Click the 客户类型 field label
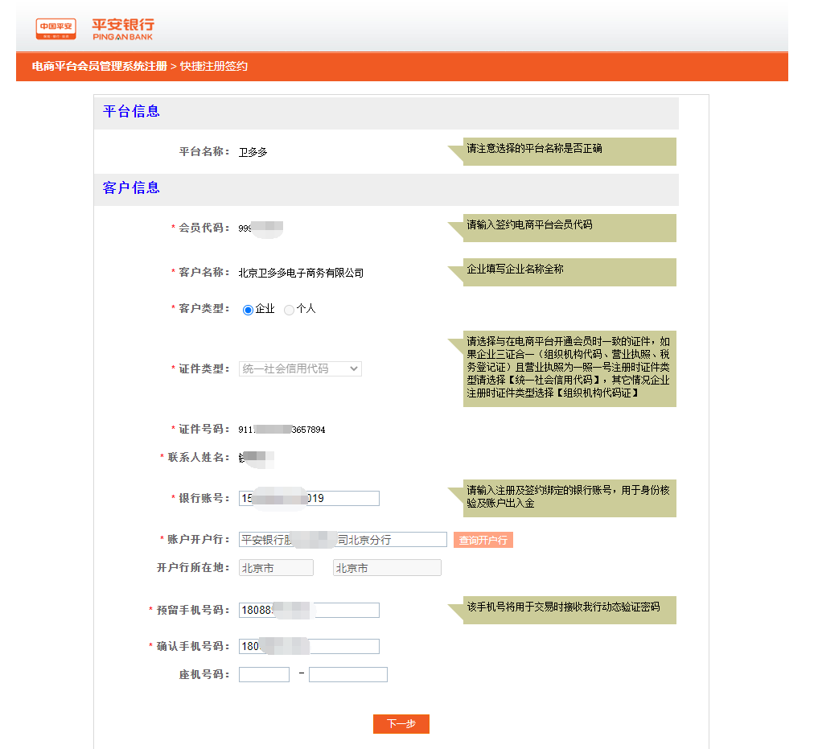 pyautogui.click(x=204, y=309)
